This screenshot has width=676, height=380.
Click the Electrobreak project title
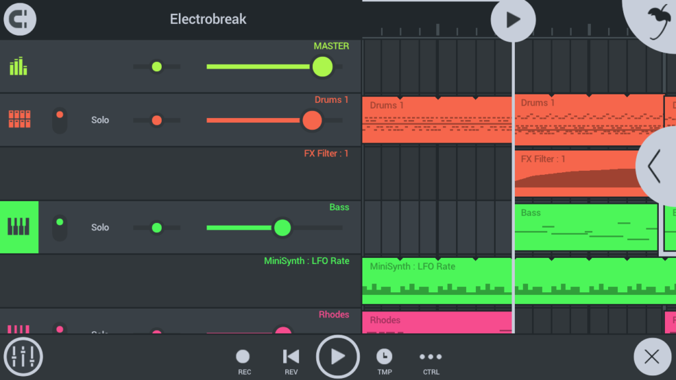208,19
